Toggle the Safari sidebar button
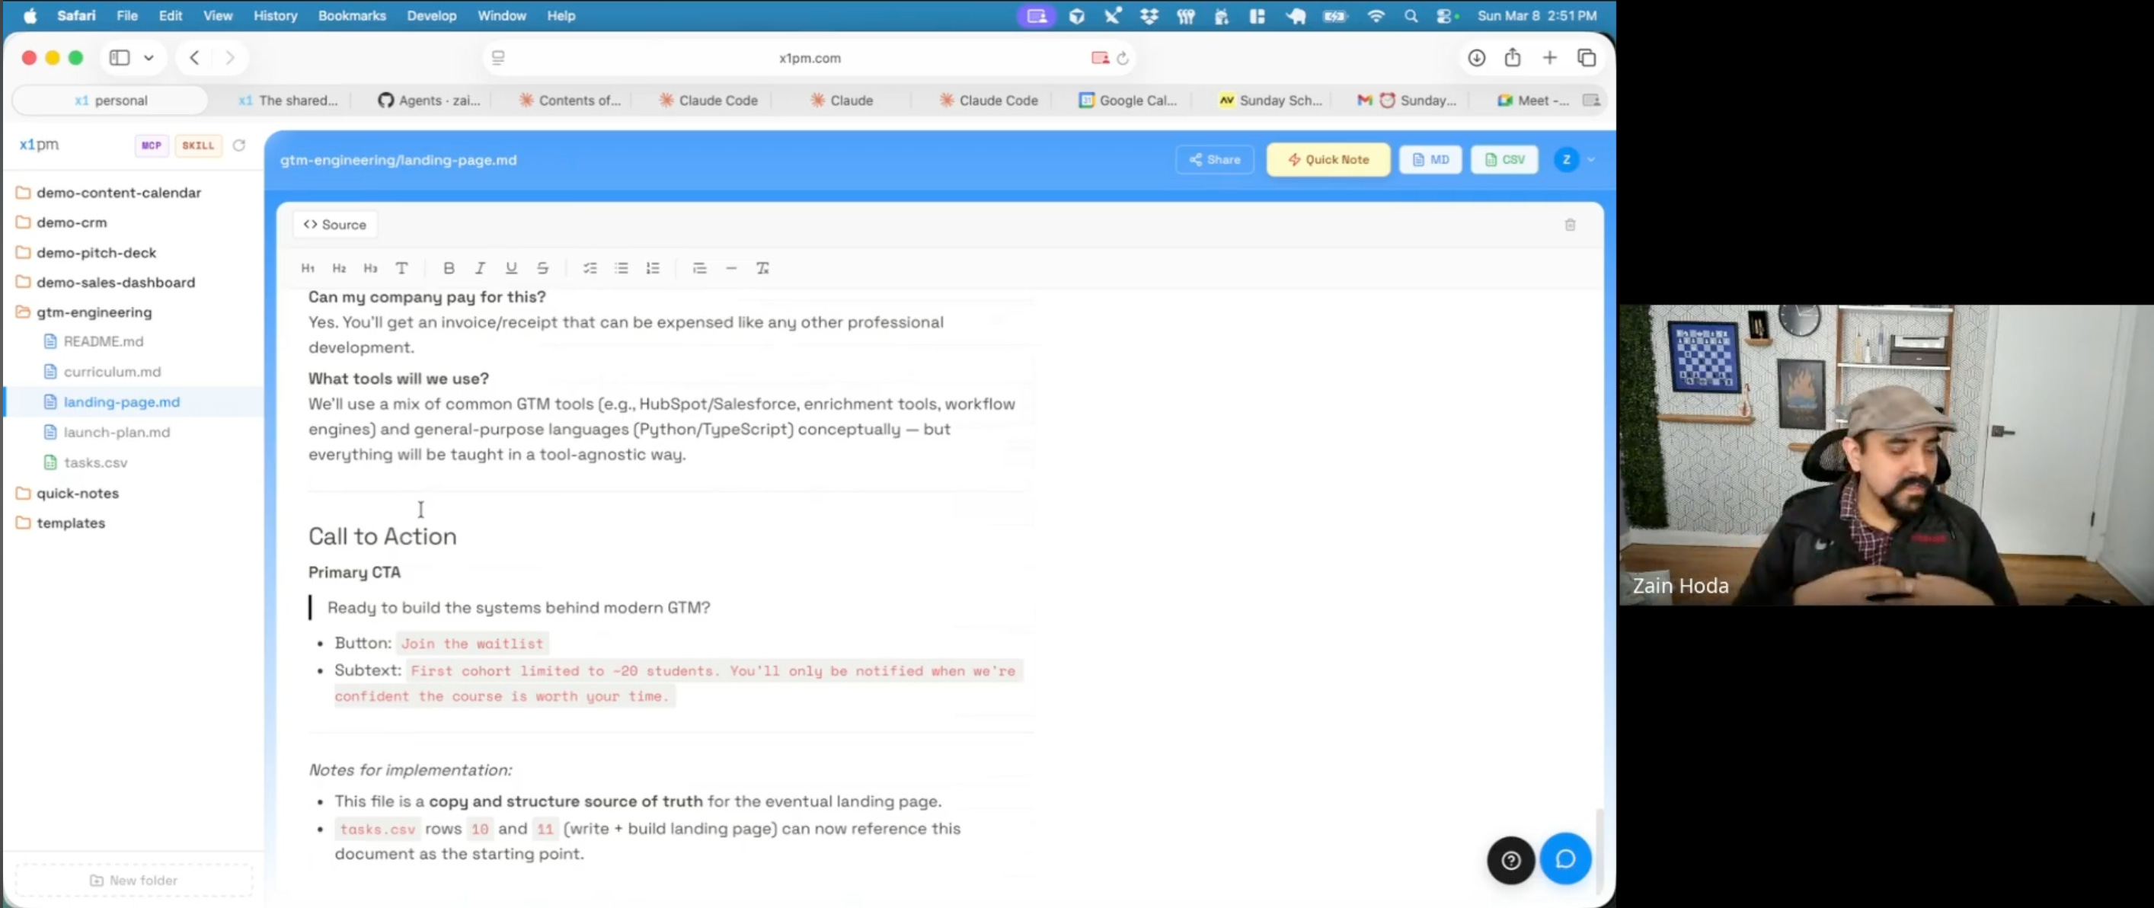 point(120,58)
